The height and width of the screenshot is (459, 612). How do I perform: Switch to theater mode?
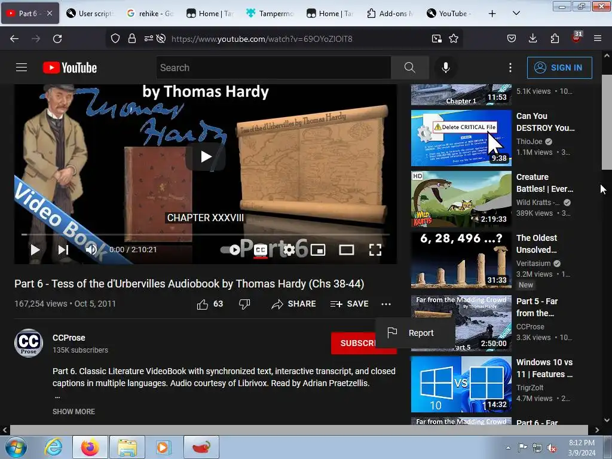[346, 250]
